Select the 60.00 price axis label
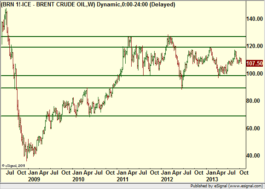 [x=253, y=128]
